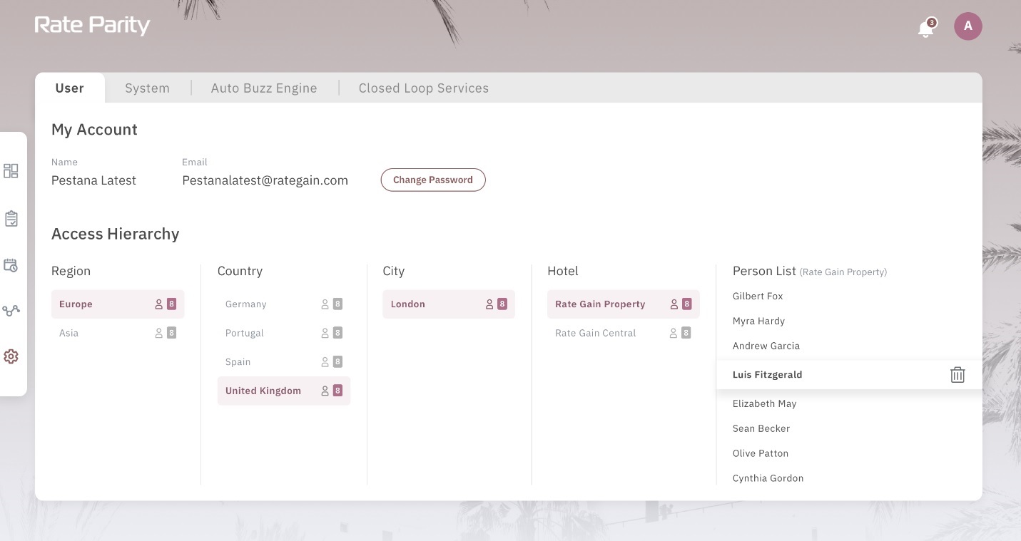1021x541 pixels.
Task: Open the clipboard checklist icon in sidebar
Action: [x=11, y=219]
